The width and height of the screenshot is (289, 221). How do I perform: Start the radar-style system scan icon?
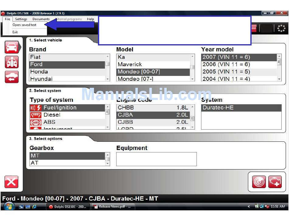[x=259, y=182]
